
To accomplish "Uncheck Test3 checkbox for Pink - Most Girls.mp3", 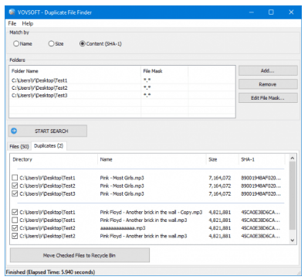I will pyautogui.click(x=15, y=193).
